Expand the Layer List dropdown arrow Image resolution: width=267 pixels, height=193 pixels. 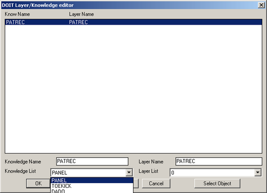[258, 173]
